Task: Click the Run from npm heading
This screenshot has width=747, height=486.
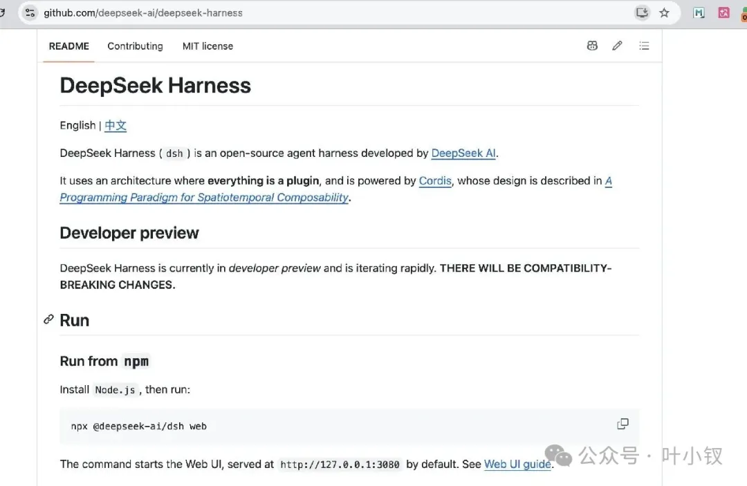Action: [x=104, y=362]
